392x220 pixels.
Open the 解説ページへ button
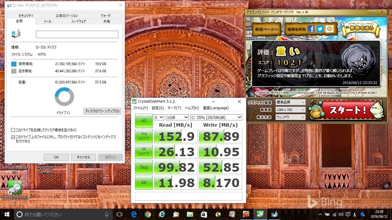pos(266,29)
